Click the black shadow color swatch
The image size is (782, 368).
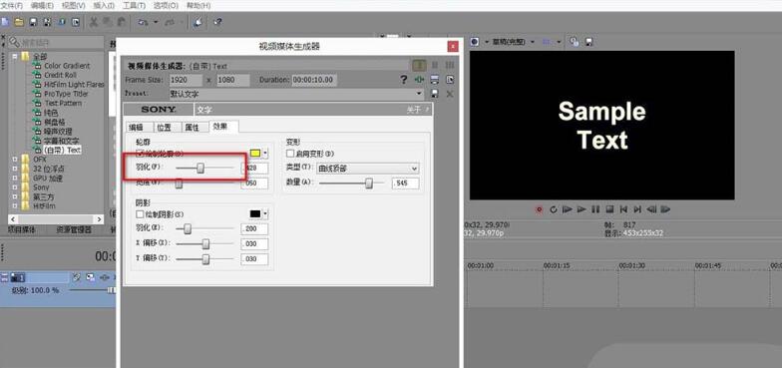tap(255, 213)
